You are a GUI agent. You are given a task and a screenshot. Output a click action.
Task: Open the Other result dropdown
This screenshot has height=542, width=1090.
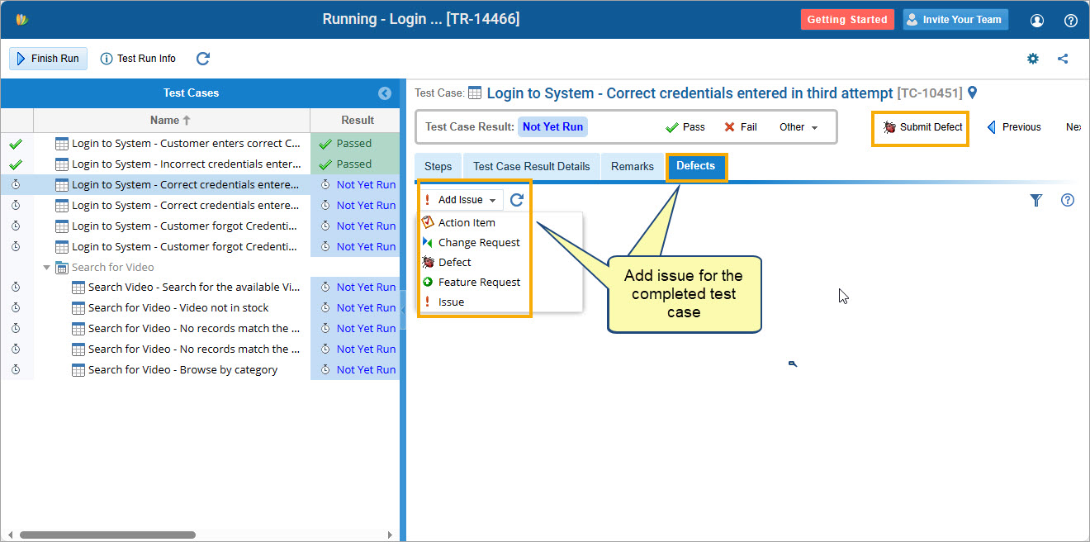pos(799,127)
